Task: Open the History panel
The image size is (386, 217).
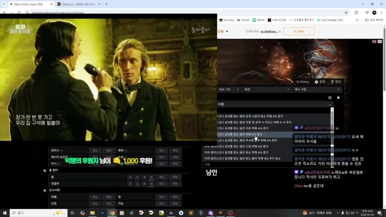Action: (x=302, y=82)
